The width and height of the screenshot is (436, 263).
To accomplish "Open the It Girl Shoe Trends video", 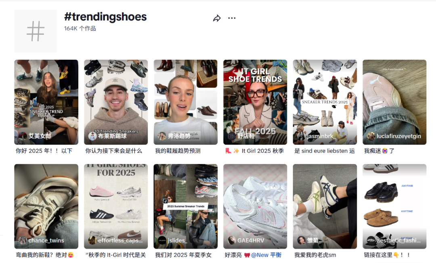I will click(255, 102).
